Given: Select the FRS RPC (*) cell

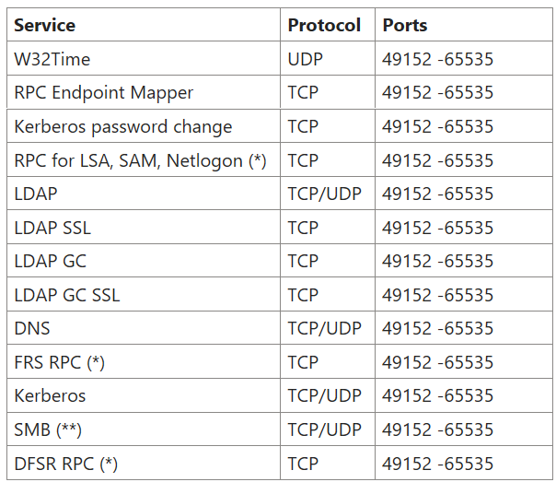Looking at the screenshot, I should 144,361.
